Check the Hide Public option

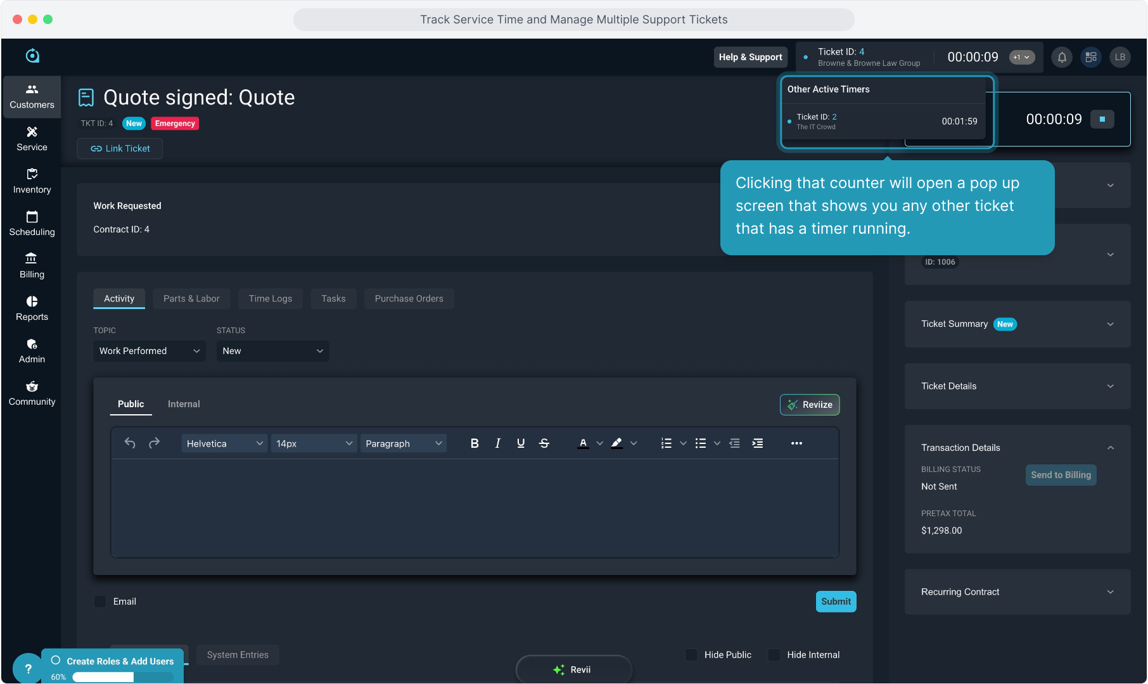coord(692,655)
